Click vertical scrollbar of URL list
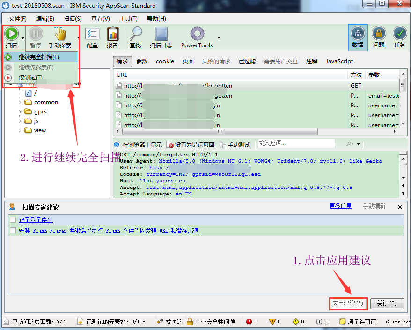411x330 pixels. tap(403, 85)
